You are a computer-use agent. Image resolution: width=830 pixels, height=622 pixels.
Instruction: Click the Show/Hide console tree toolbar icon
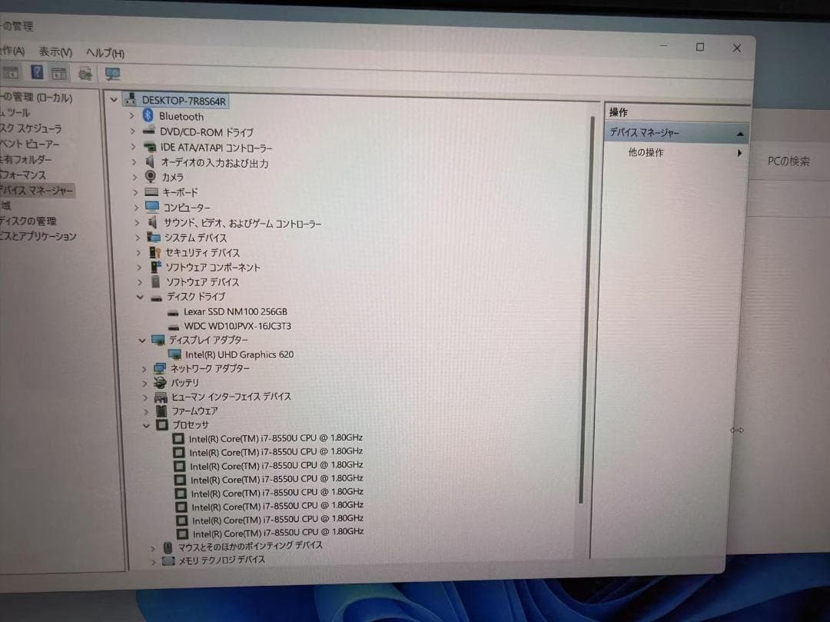point(11,72)
